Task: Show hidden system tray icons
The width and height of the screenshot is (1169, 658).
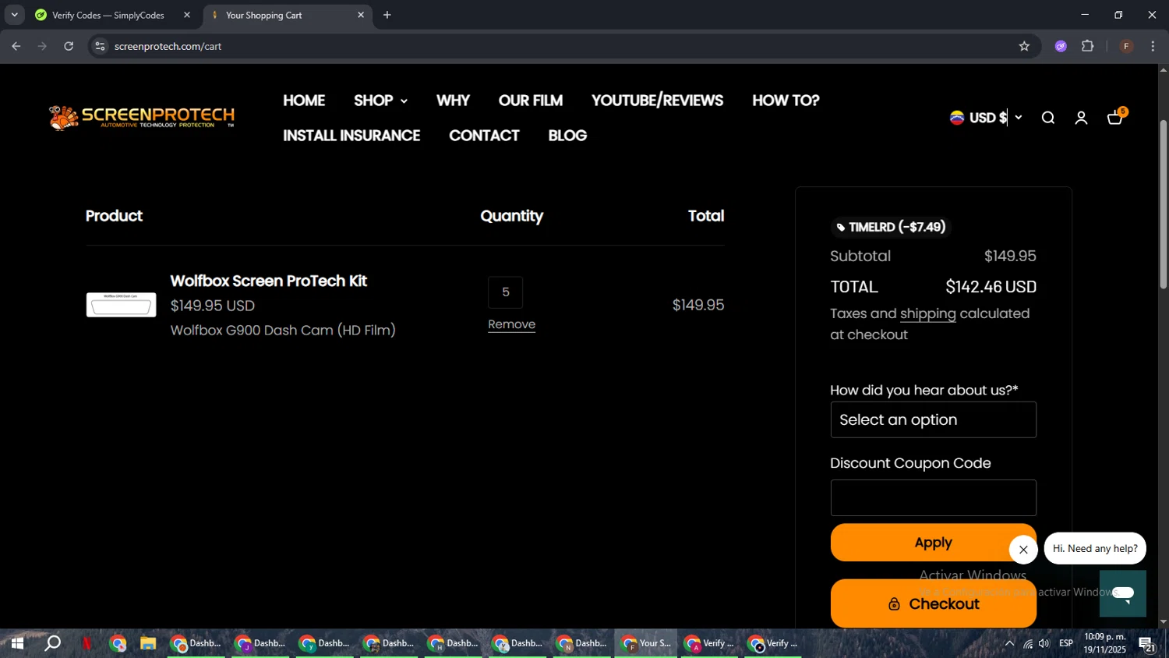Action: (1009, 644)
